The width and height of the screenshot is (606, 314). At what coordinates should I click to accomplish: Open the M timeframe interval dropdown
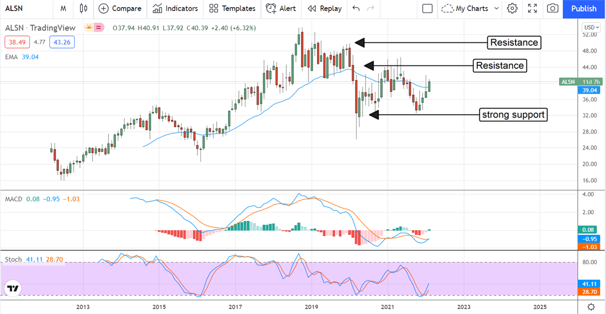[63, 9]
